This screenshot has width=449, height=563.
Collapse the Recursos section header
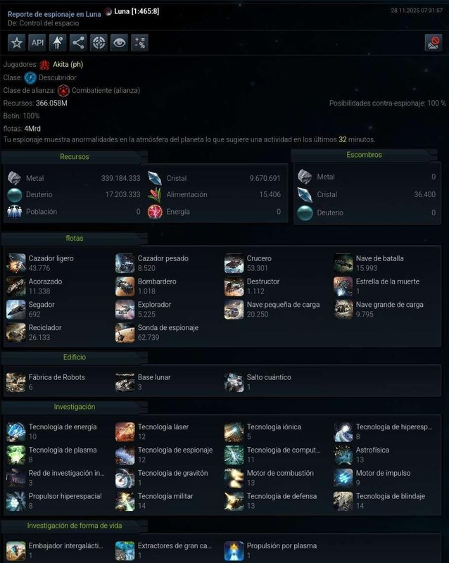75,157
